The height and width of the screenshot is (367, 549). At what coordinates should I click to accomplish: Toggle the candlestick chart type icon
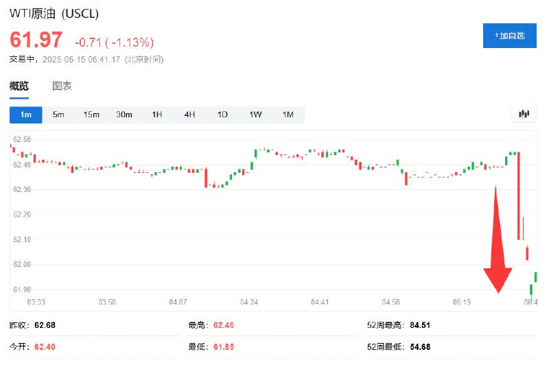pyautogui.click(x=524, y=114)
